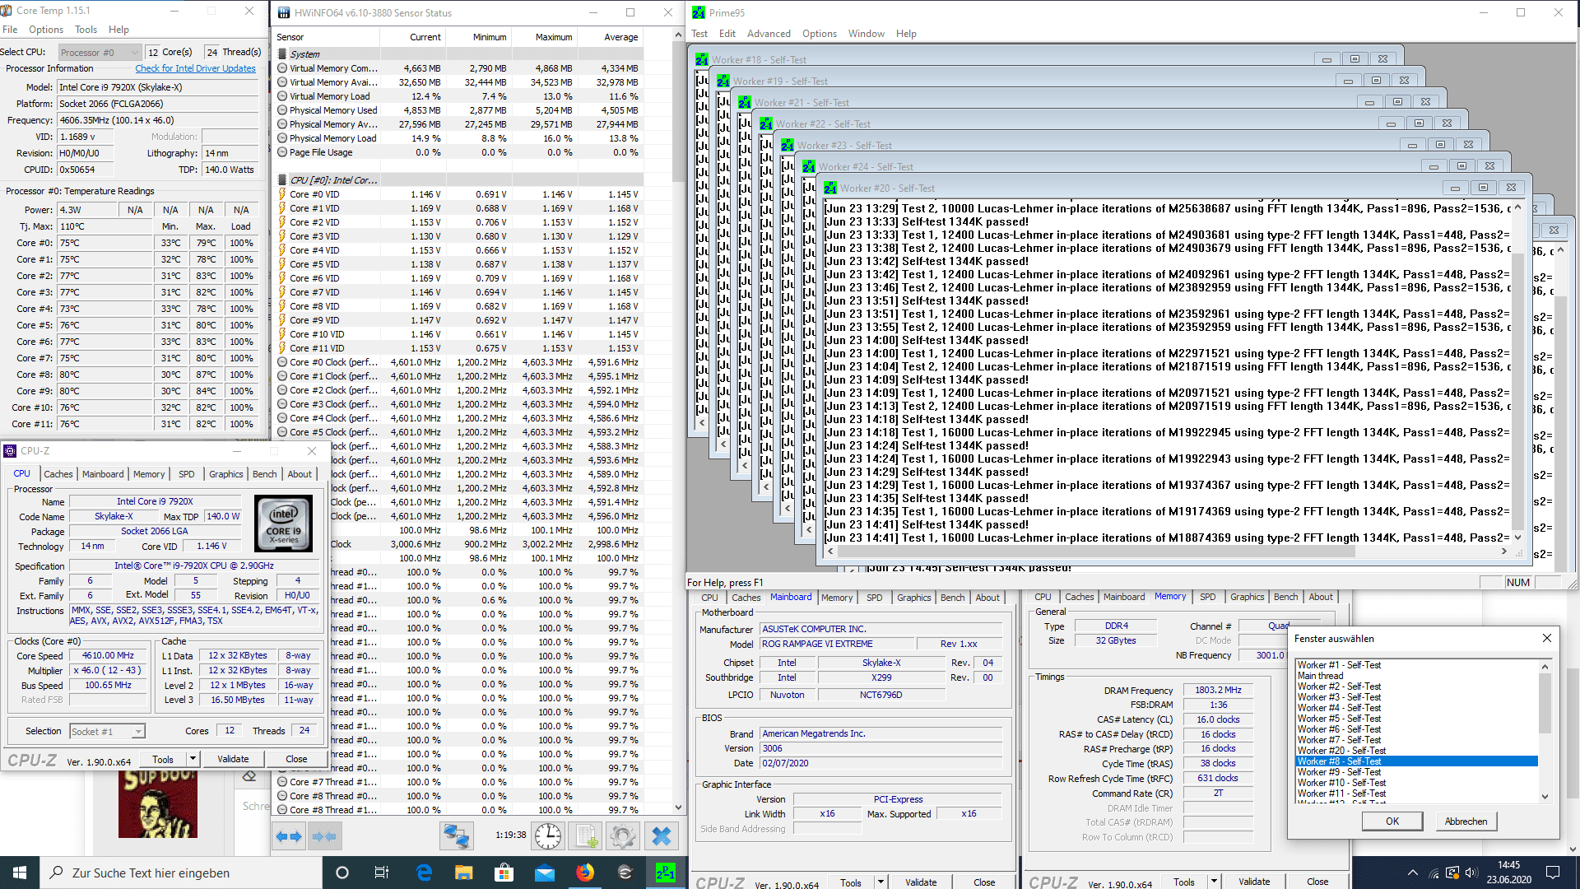This screenshot has height=889, width=1580.
Task: Open Prime95 Window menu
Action: [x=866, y=34]
